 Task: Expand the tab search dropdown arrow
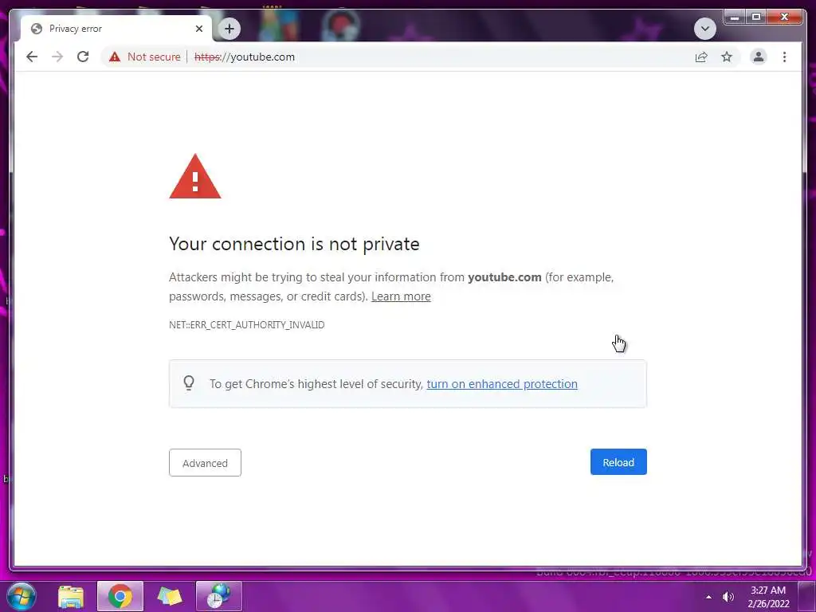click(704, 29)
